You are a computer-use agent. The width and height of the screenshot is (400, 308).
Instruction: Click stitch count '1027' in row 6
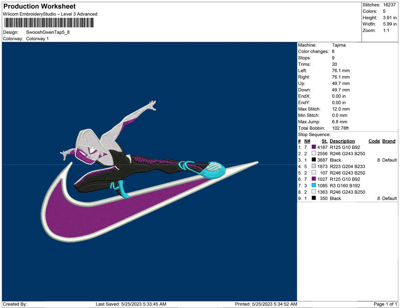click(322, 179)
